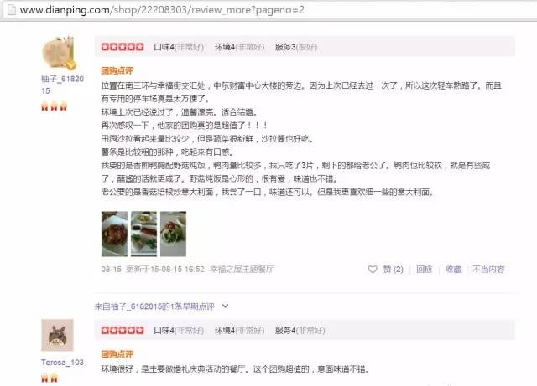Image resolution: width=537 pixels, height=386 pixels.
Task: Click the level badges under Teresa_103
Action: click(50, 378)
